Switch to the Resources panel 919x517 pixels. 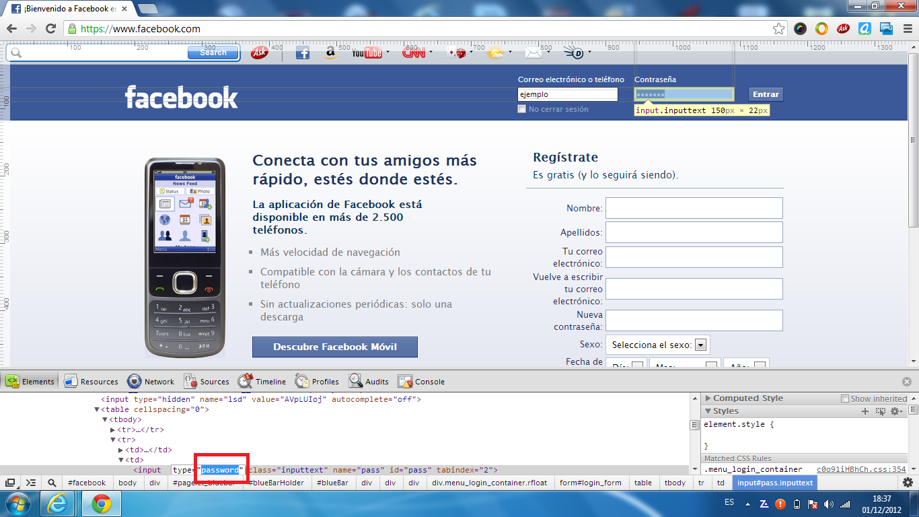91,381
